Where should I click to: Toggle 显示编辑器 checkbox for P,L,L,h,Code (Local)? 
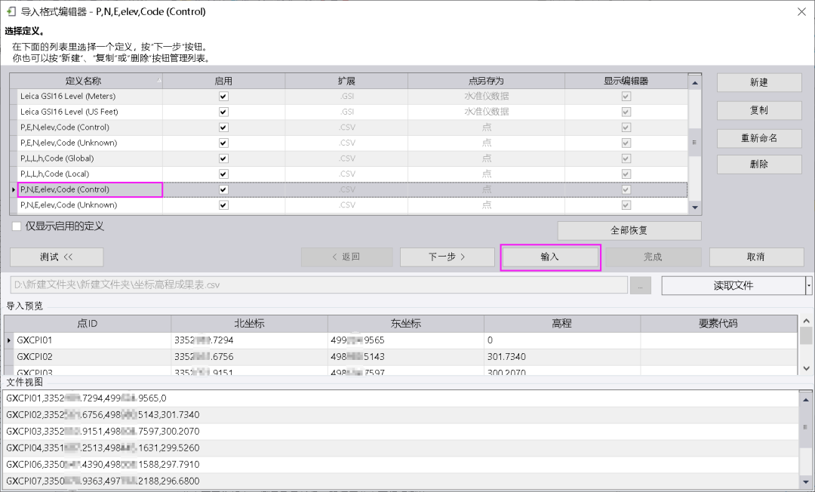pos(626,174)
